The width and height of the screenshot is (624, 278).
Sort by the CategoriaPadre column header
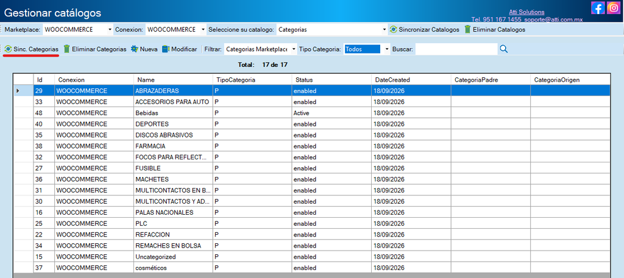tap(491, 80)
